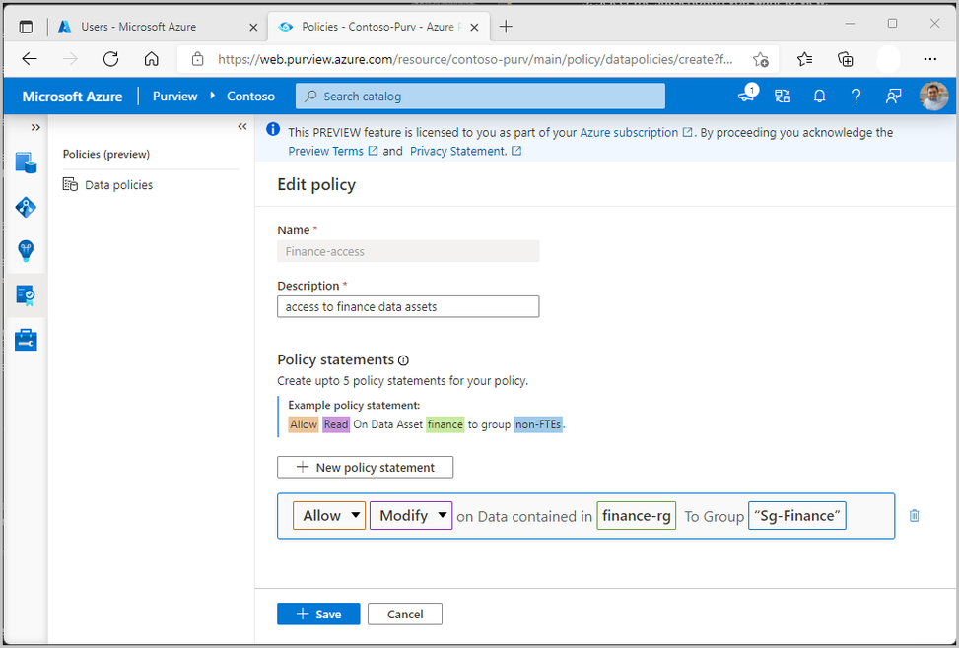Edit the finance-rg data resource
Viewport: 959px width, 648px height.
click(637, 516)
